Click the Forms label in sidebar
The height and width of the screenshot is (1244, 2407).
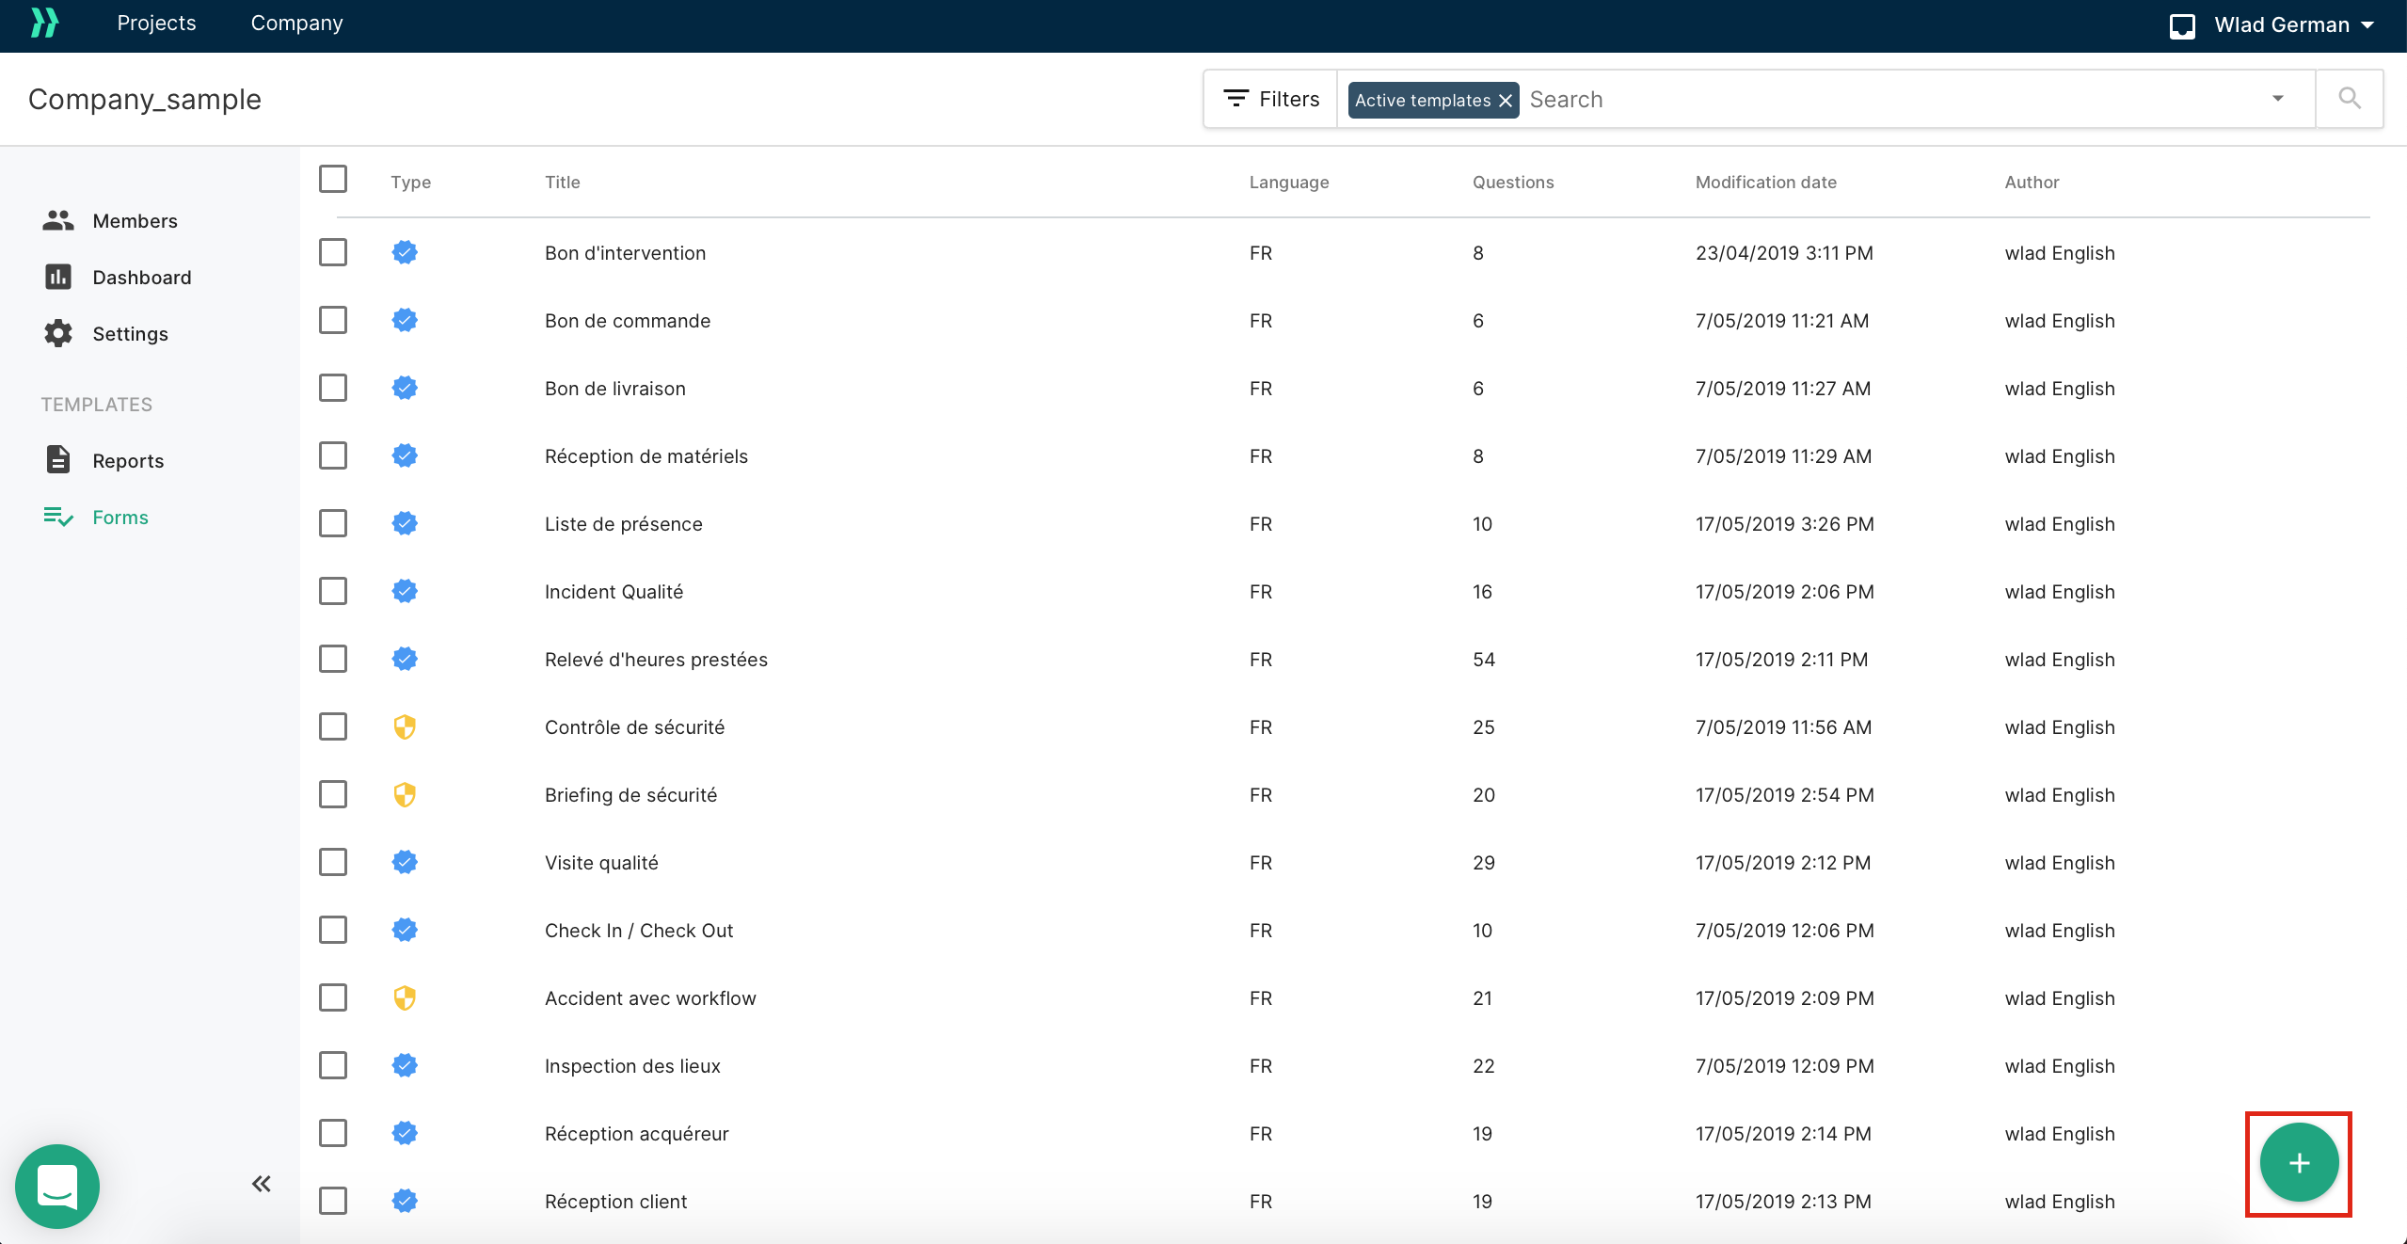120,518
